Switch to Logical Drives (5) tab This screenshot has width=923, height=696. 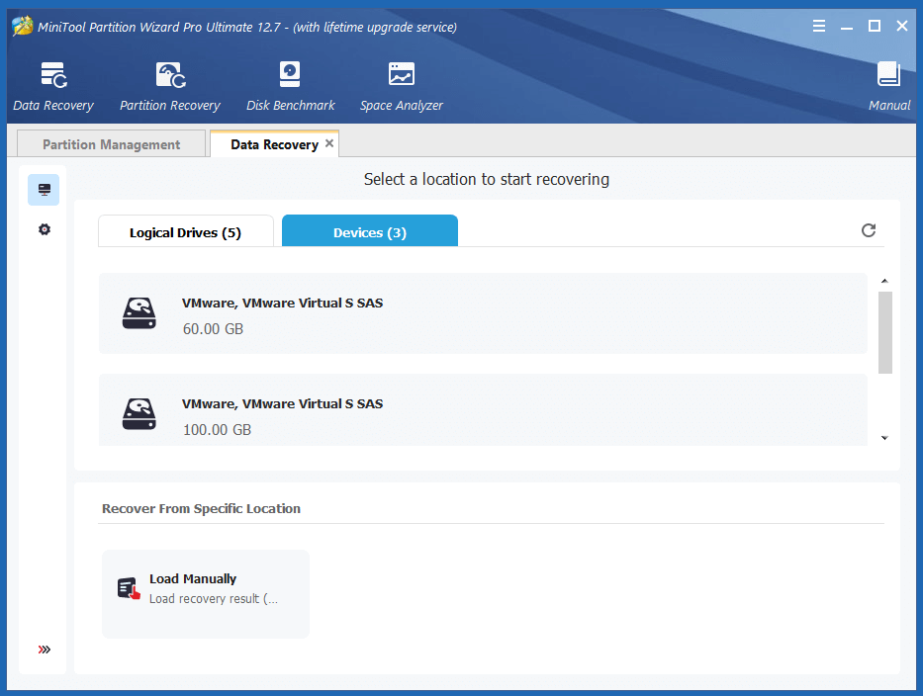click(185, 231)
